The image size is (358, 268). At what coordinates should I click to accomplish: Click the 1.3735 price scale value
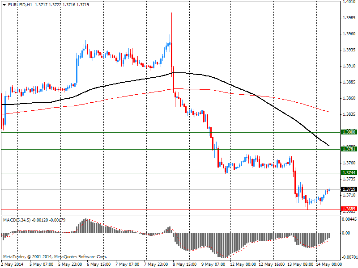tap(349, 179)
